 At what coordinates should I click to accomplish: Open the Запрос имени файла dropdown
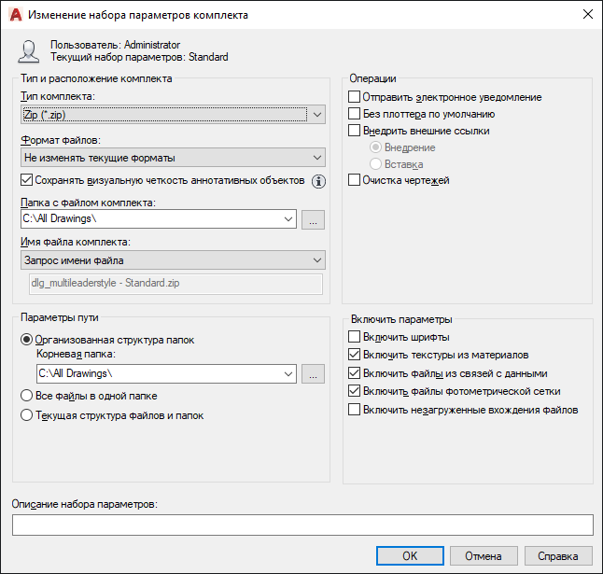(x=173, y=260)
